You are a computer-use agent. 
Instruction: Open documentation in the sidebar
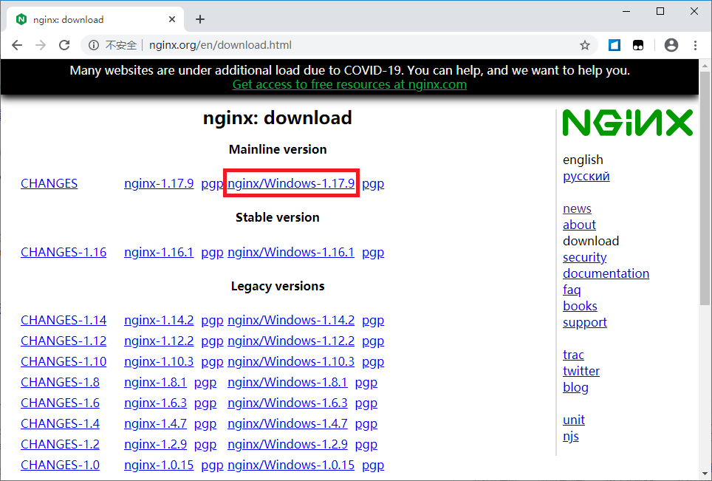[x=606, y=273]
